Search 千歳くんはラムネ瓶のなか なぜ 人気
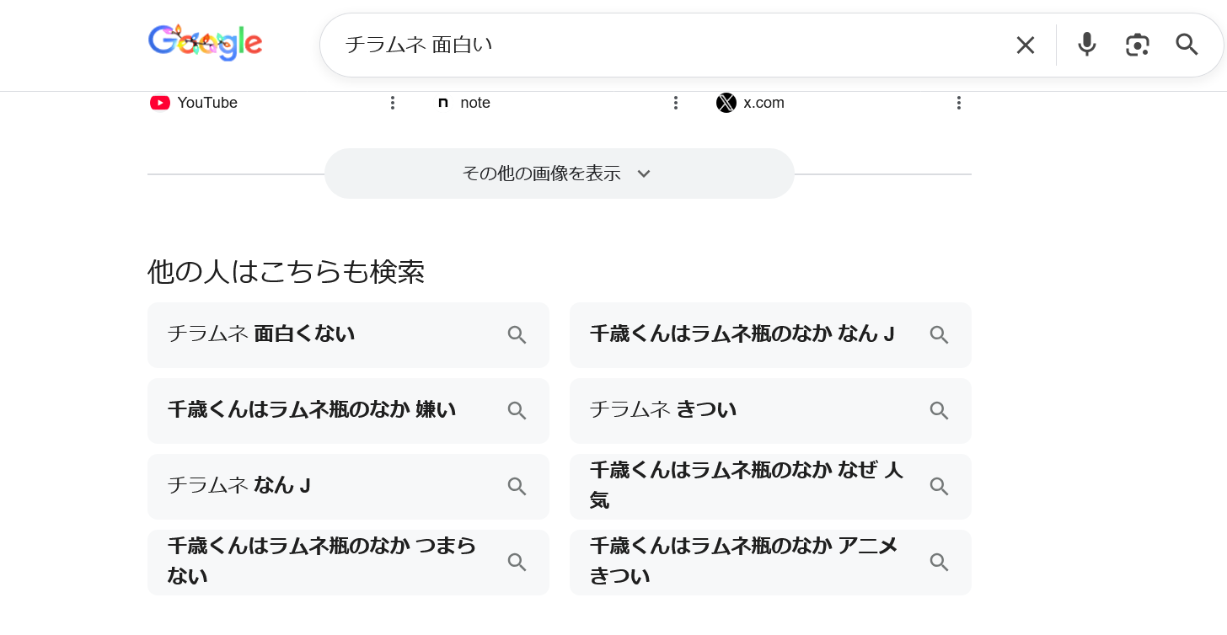The width and height of the screenshot is (1227, 635). pos(769,486)
